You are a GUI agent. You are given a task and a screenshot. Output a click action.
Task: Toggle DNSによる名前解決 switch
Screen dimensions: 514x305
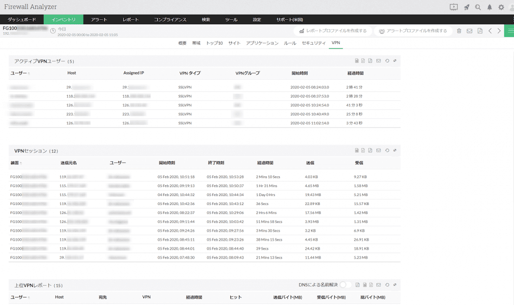point(345,285)
